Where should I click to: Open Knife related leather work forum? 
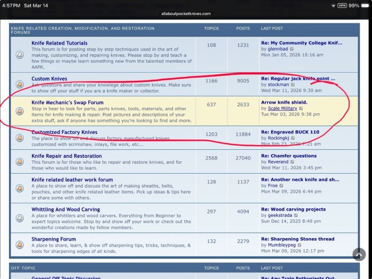tap(72, 180)
